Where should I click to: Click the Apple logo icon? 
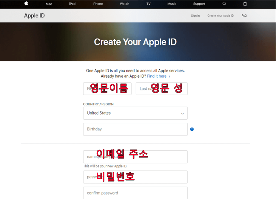tap(26, 3)
